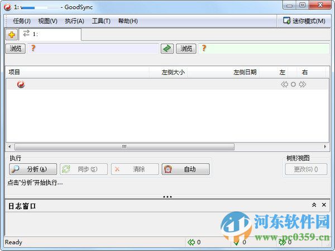Click the right-to-left counter in the status bar
The height and width of the screenshot is (251, 335).
(x=194, y=242)
